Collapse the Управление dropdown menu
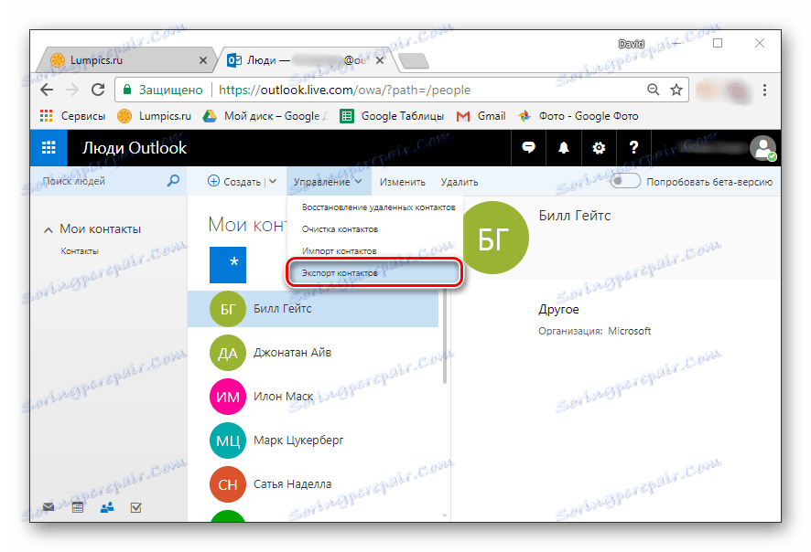This screenshot has width=811, height=552. pos(328,182)
